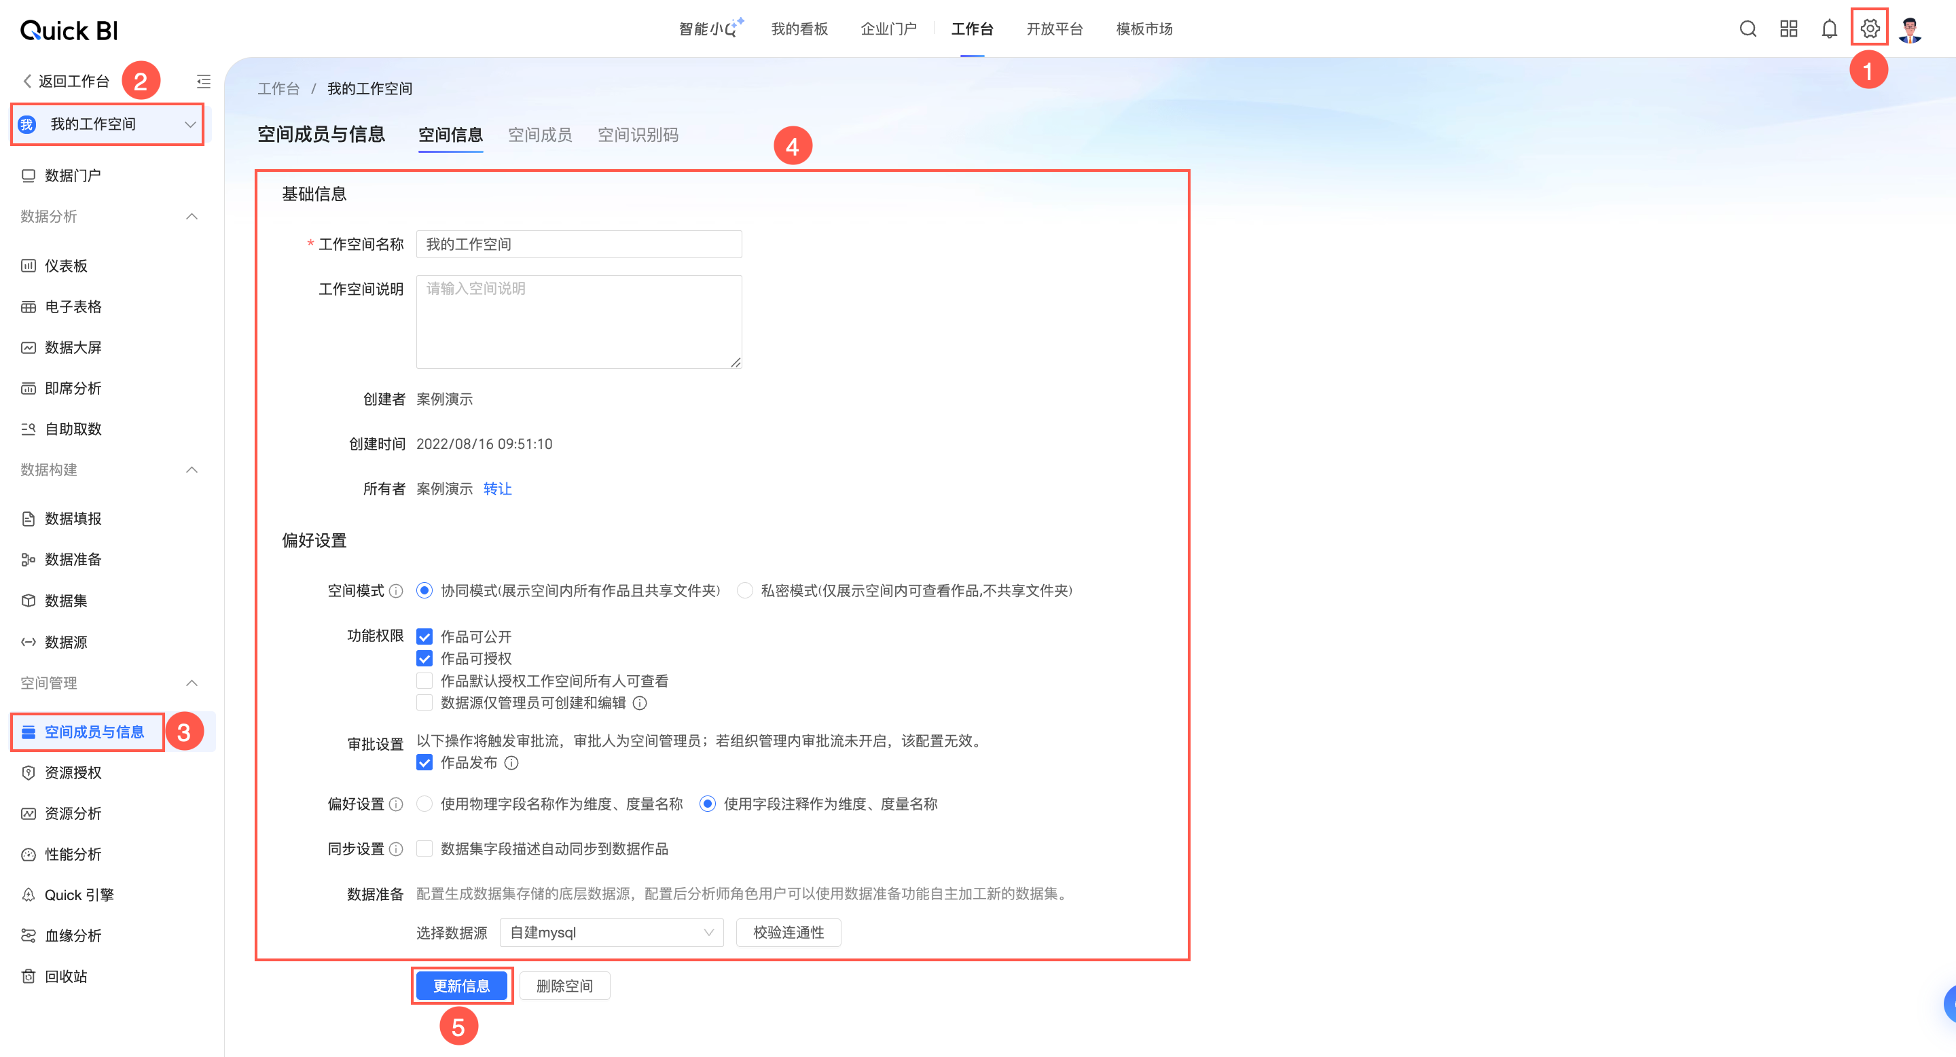Select 私密模式 radio button
Viewport: 1956px width, 1057px height.
[x=745, y=591]
